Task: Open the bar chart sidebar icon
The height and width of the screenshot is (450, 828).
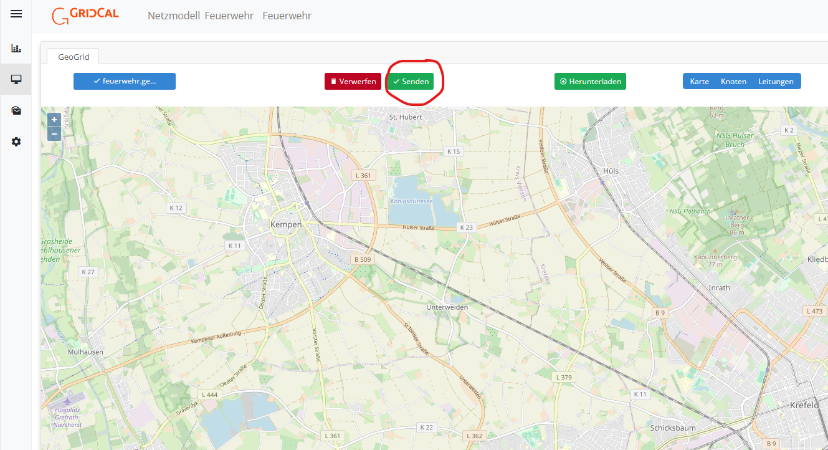Action: pyautogui.click(x=16, y=48)
